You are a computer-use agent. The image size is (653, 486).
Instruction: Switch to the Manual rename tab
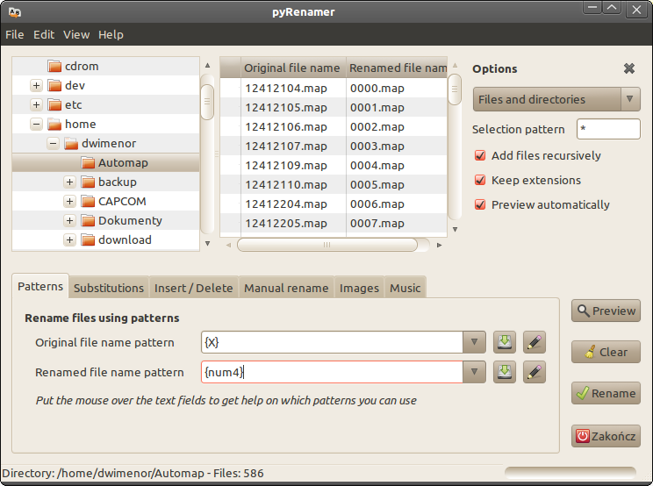point(286,288)
